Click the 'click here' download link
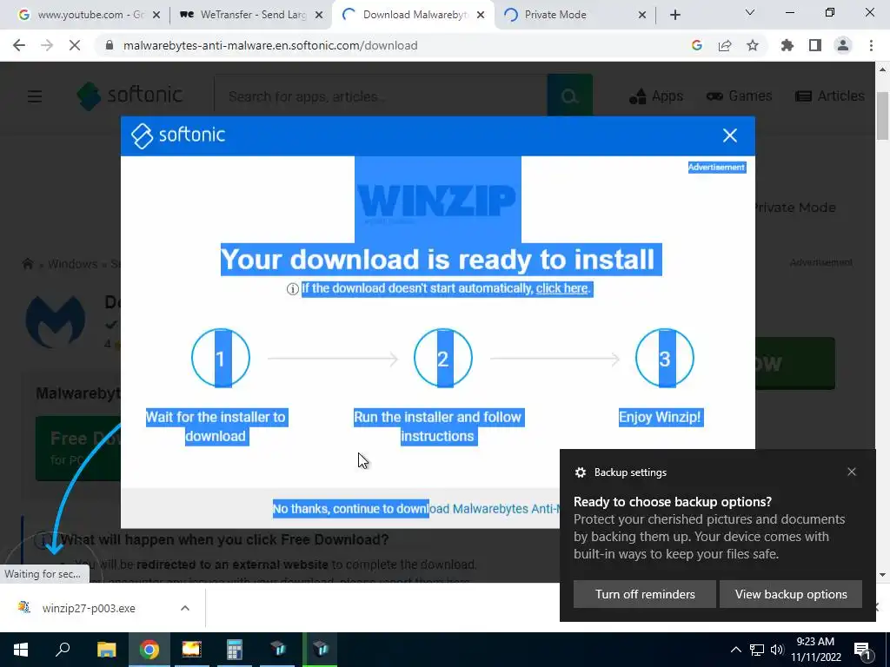Screen dimensions: 890x667 point(562,288)
